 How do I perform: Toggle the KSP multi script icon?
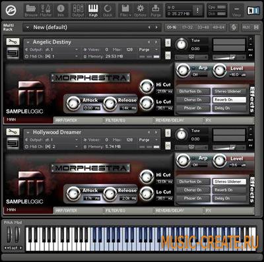[234, 27]
